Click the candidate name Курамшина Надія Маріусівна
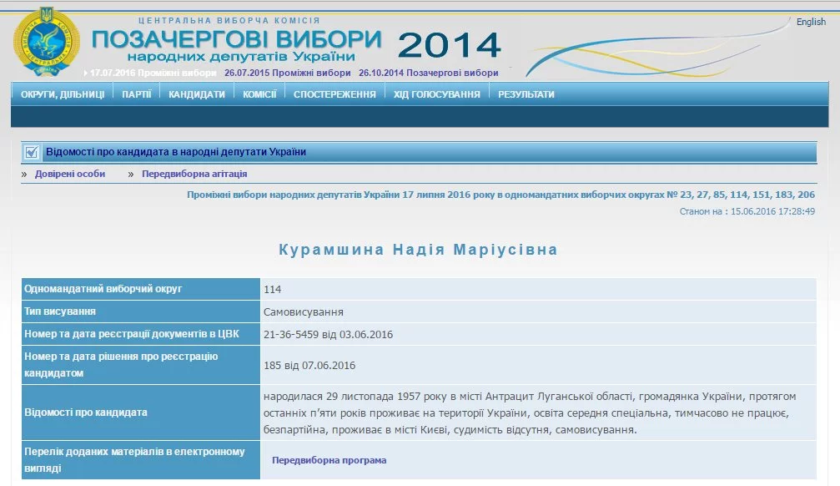 coord(419,250)
